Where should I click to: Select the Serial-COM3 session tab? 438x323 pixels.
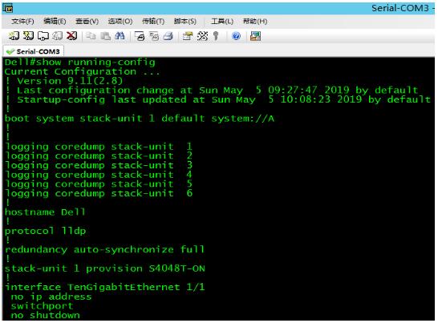tap(33, 51)
